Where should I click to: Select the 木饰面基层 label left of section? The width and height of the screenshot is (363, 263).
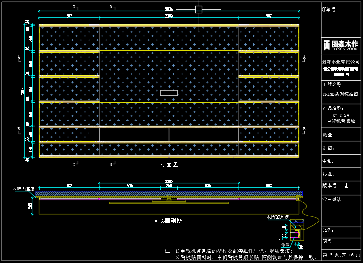pos(23,189)
